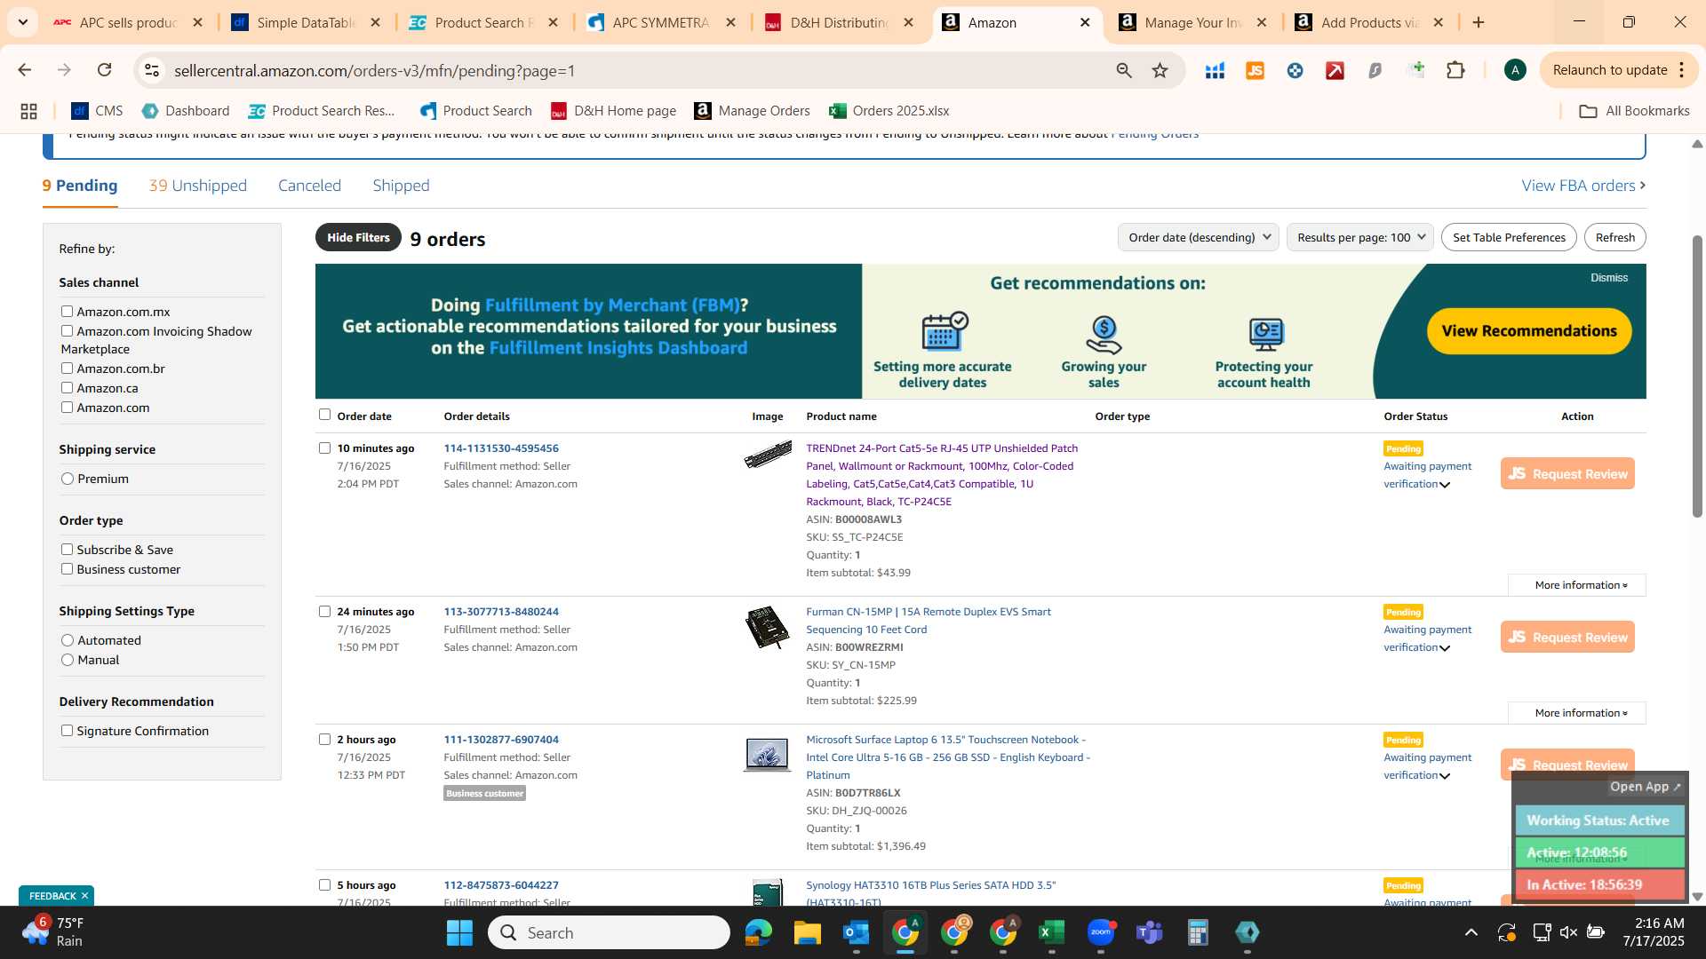Open Order date (descending) sort dropdown

point(1198,237)
